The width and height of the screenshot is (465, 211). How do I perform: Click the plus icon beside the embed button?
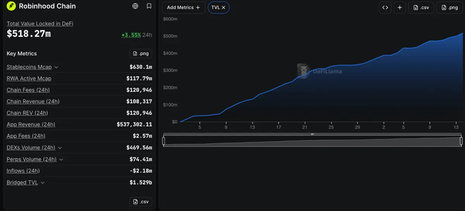point(400,7)
